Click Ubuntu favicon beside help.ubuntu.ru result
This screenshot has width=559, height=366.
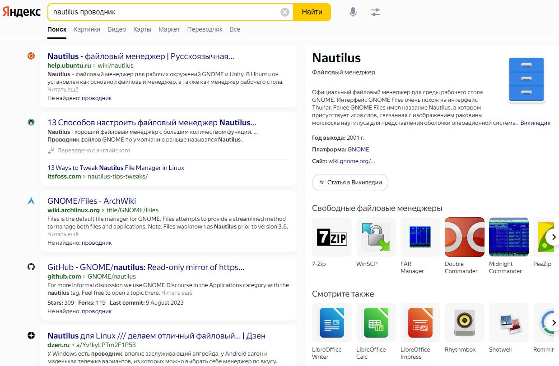(31, 56)
